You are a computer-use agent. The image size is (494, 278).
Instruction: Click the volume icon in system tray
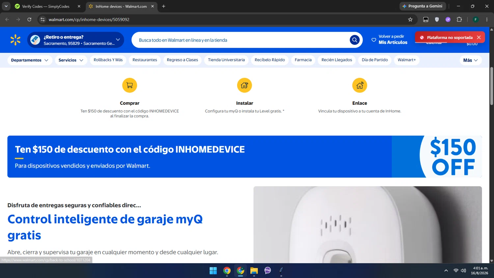[463, 270]
